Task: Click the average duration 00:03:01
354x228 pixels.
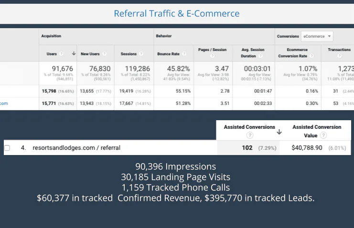Action: tap(257, 69)
